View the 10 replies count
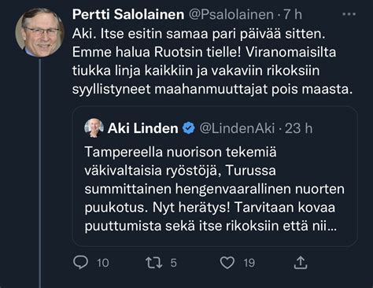 103,263
